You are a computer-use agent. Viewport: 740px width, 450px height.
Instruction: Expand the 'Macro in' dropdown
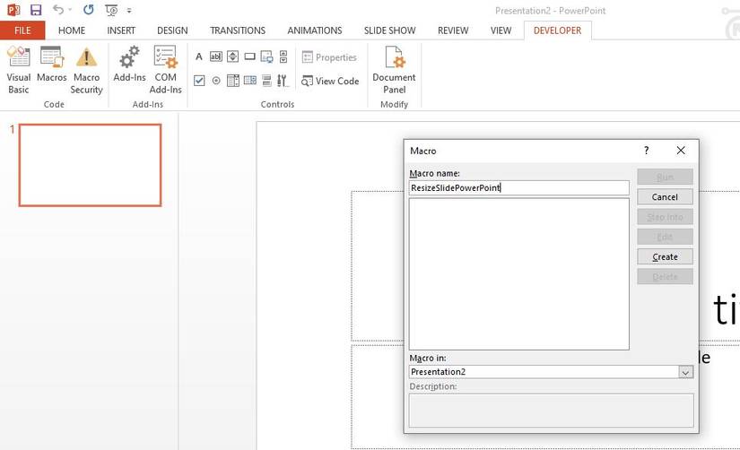tap(685, 372)
